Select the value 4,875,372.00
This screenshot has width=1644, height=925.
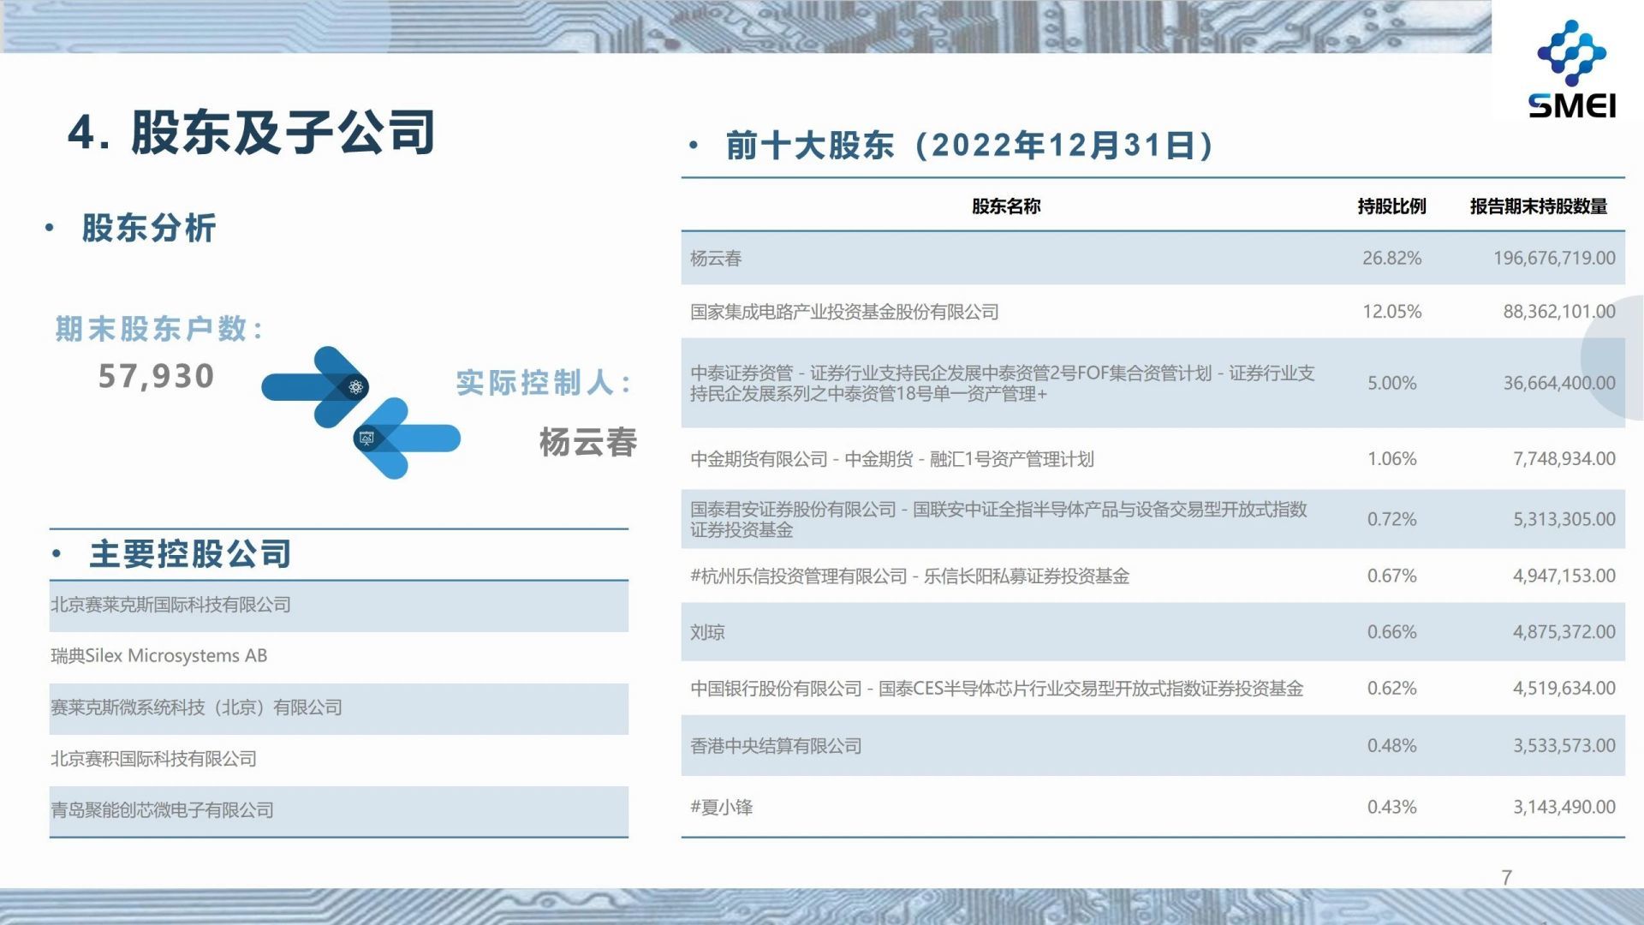(1564, 632)
